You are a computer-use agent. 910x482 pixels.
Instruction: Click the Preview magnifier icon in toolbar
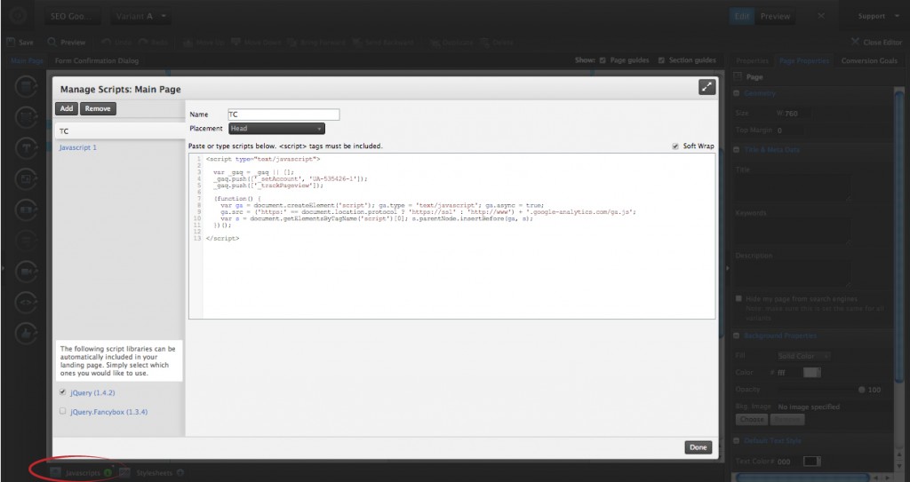coord(52,42)
